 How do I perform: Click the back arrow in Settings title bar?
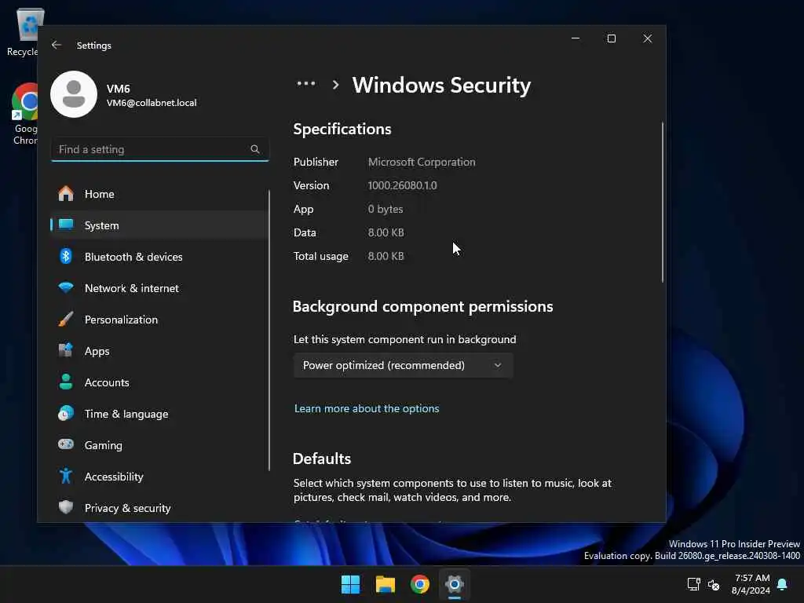(x=57, y=45)
